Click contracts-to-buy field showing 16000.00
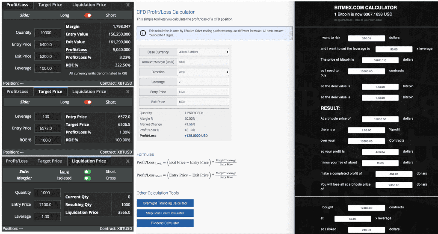This screenshot has height=234, width=438. coord(367,71)
